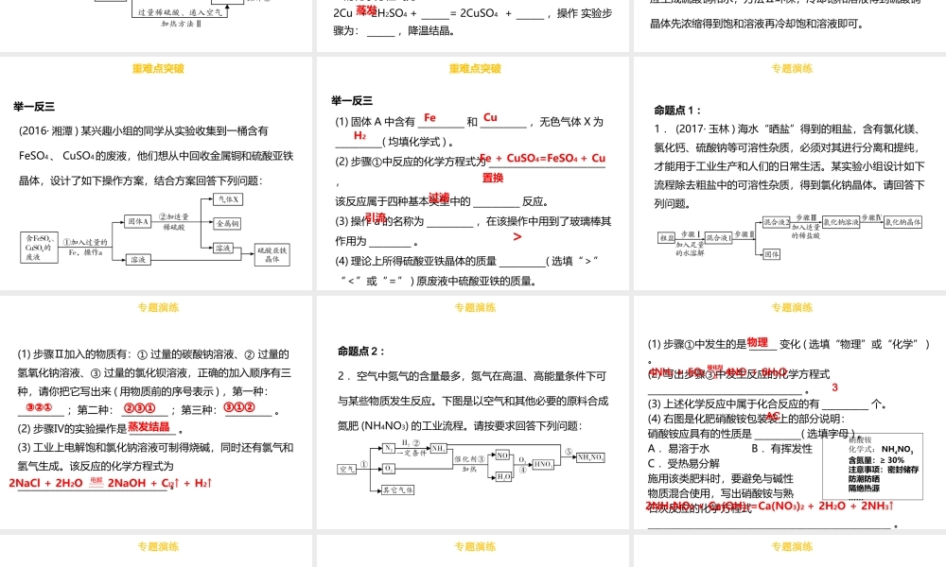Click the red answer Fe + CuSO₄=FeSO₄ + Cu

[x=542, y=158]
